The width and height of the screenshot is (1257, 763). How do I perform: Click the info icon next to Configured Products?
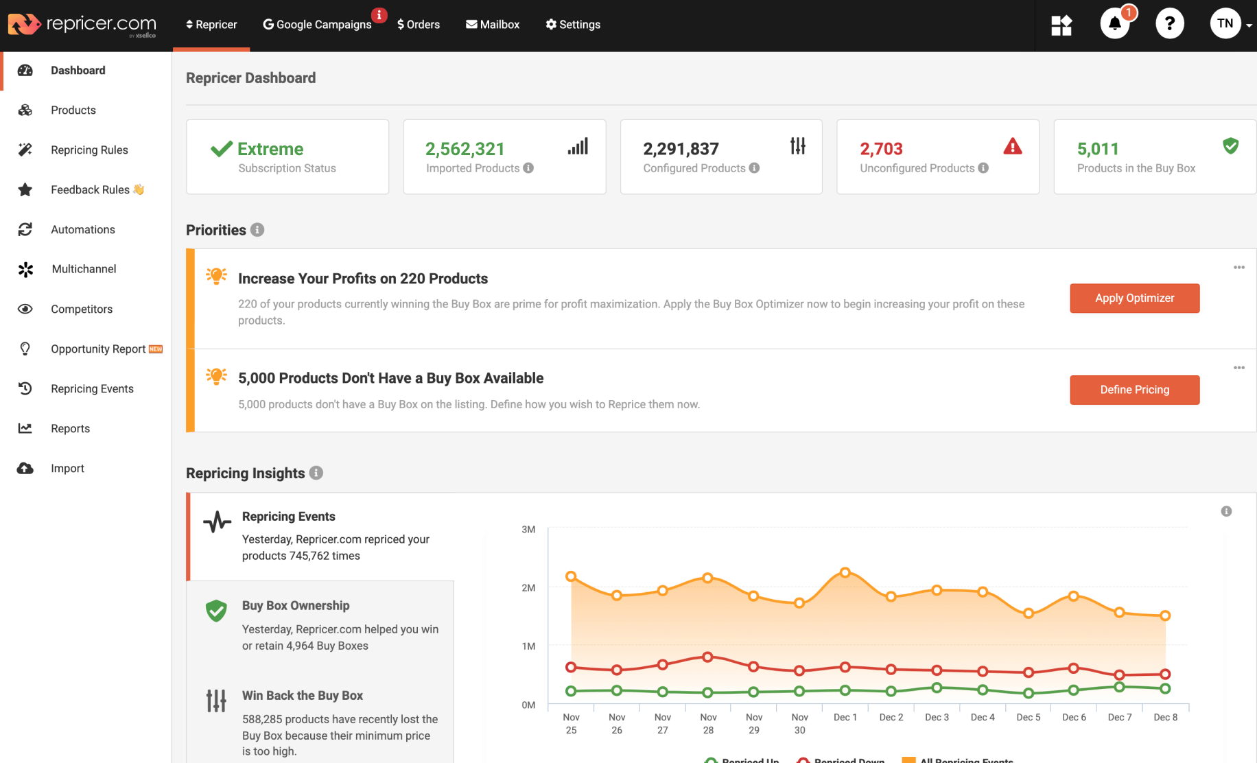pyautogui.click(x=754, y=168)
